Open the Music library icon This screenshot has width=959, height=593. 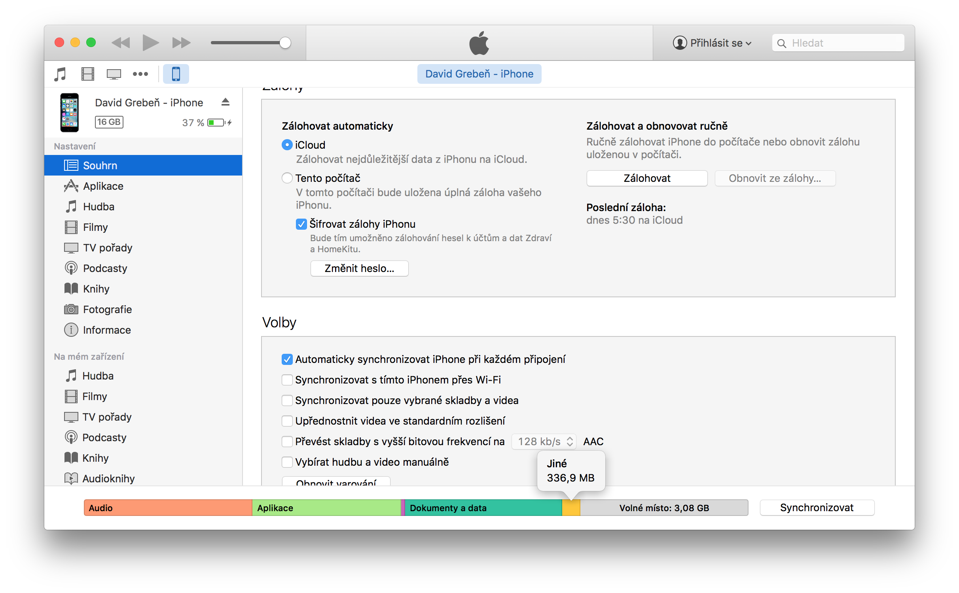click(x=60, y=74)
